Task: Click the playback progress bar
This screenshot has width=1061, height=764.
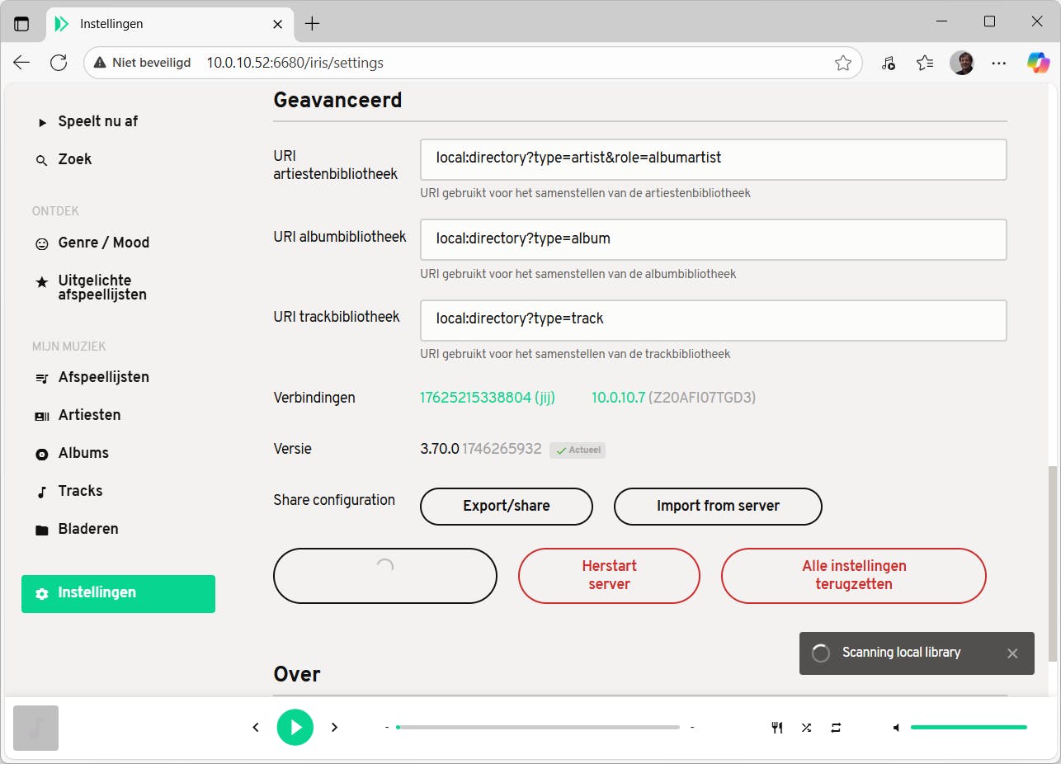Action: (538, 727)
